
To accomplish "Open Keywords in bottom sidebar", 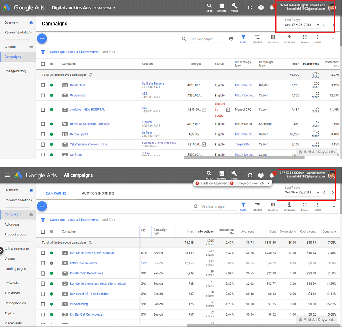I will [x=12, y=283].
